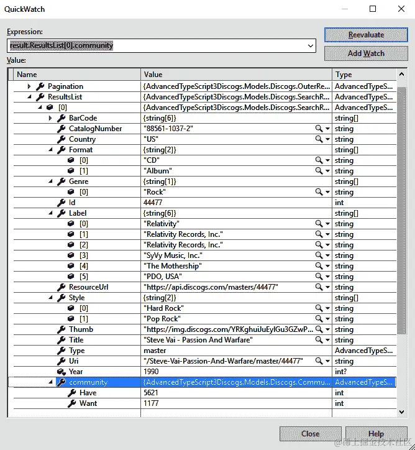Click the Reevaluate button
Screen dimensions: 415x450
pyautogui.click(x=366, y=35)
